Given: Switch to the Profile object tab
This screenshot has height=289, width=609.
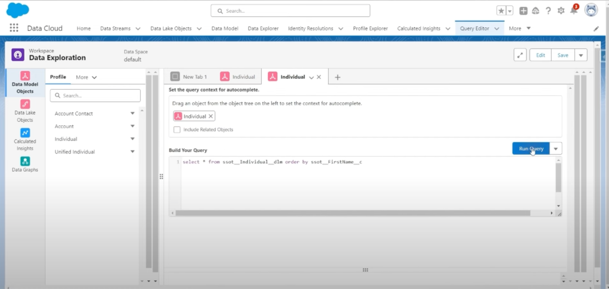Looking at the screenshot, I should 58,77.
